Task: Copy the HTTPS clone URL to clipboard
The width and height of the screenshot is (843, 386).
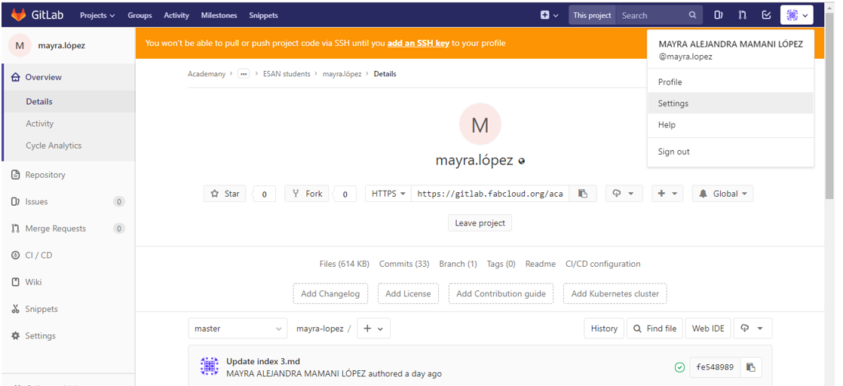Action: 583,194
